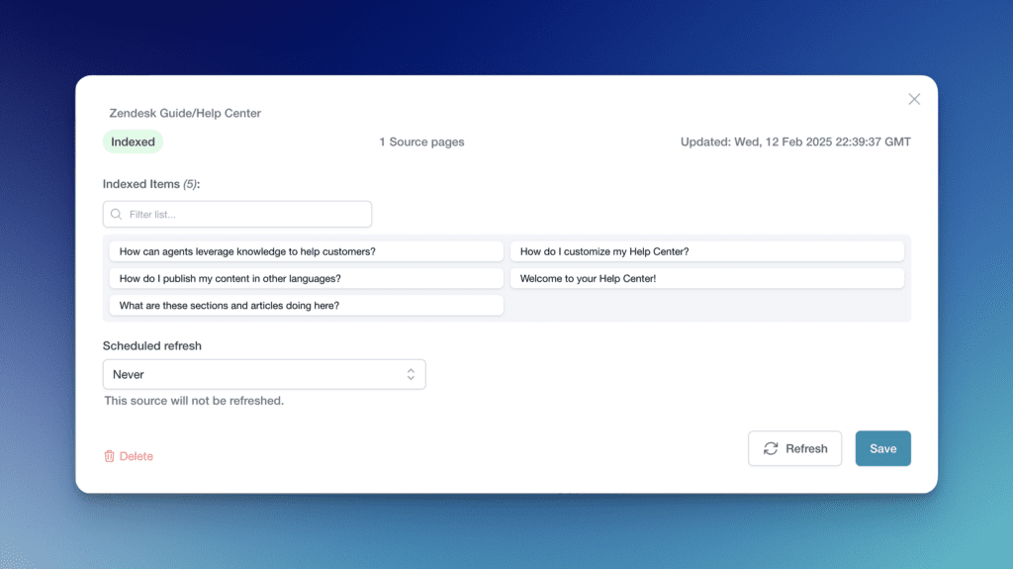The height and width of the screenshot is (569, 1013).
Task: Focus the Filter list input field
Action: click(247, 215)
